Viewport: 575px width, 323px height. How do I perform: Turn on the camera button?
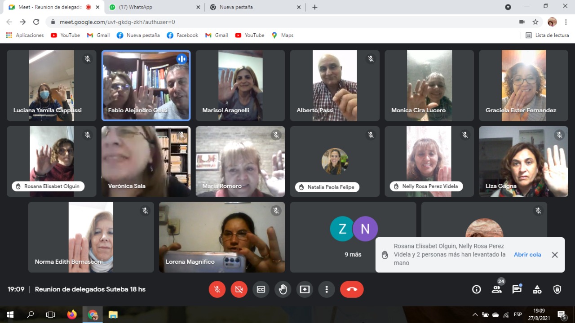(239, 290)
